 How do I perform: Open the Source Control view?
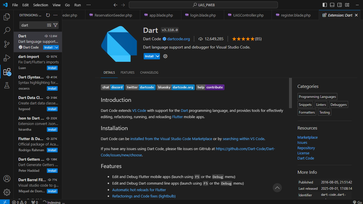[7, 44]
